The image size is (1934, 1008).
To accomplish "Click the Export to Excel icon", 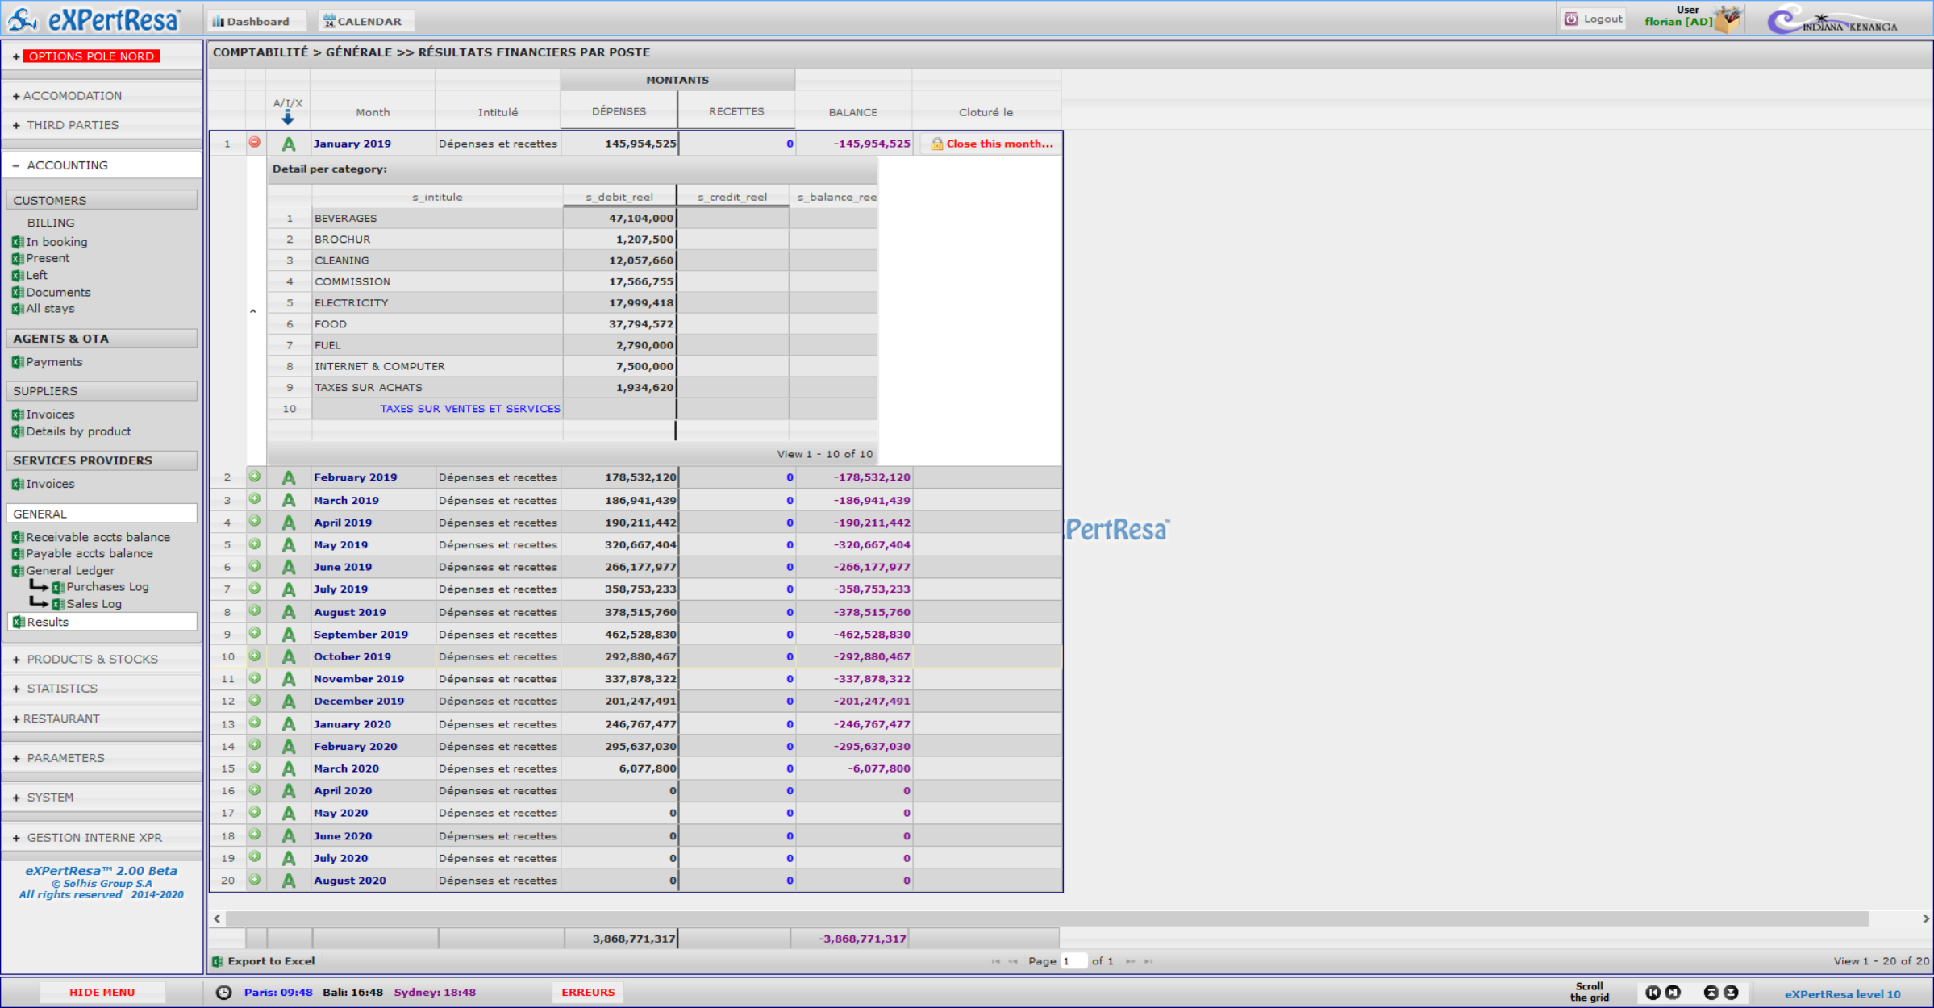I will [218, 961].
